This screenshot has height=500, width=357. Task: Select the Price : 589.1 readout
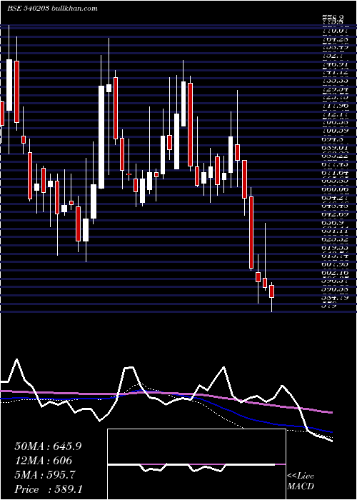[x=49, y=489]
